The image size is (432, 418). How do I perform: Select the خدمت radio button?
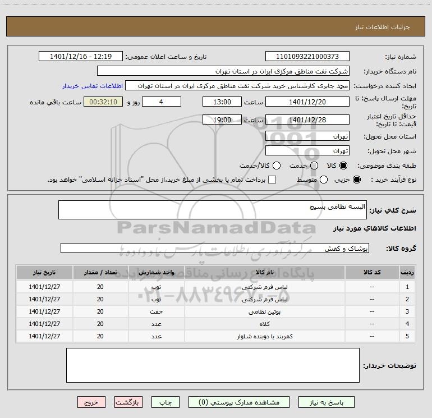click(x=314, y=166)
